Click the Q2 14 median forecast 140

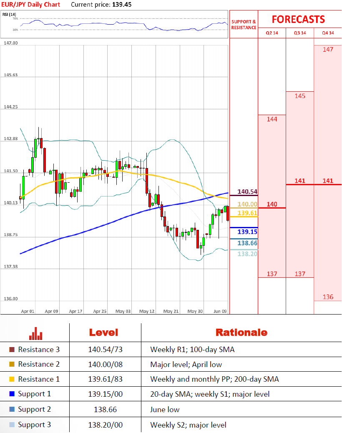coord(272,204)
